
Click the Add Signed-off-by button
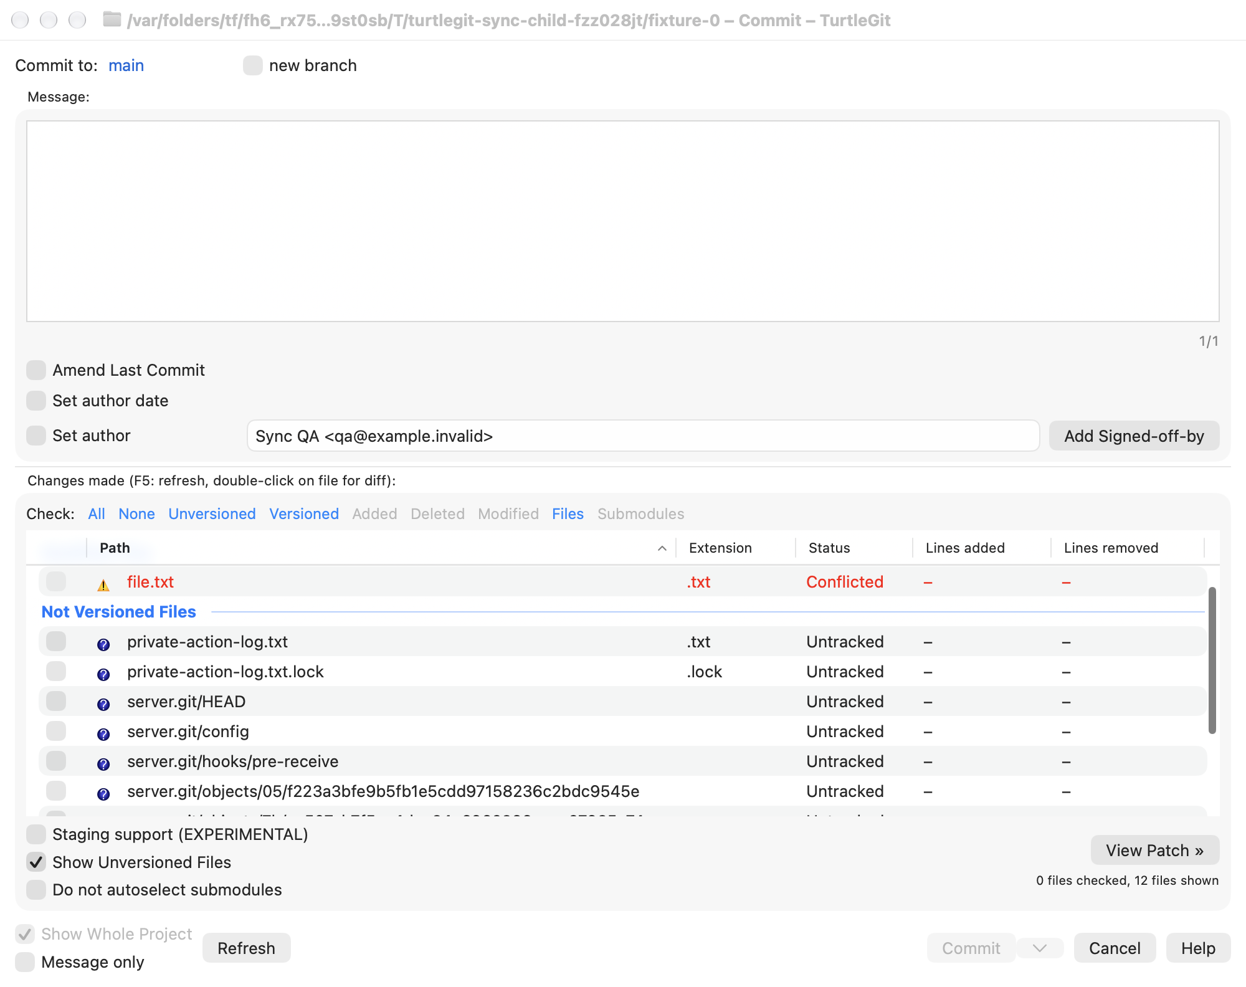coord(1134,436)
